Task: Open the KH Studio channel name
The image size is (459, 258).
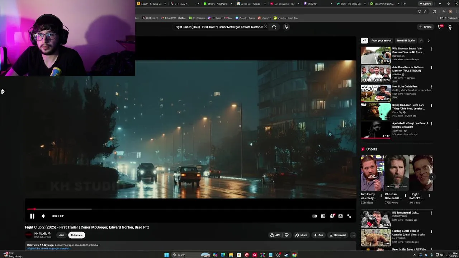Action: [41, 234]
